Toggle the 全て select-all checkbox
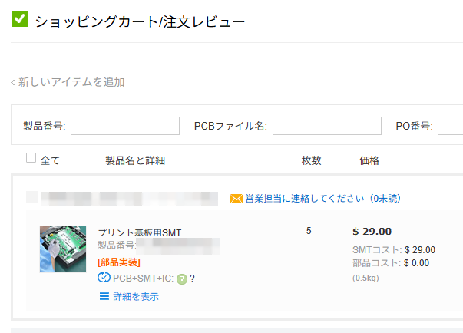The image size is (463, 333). [31, 158]
